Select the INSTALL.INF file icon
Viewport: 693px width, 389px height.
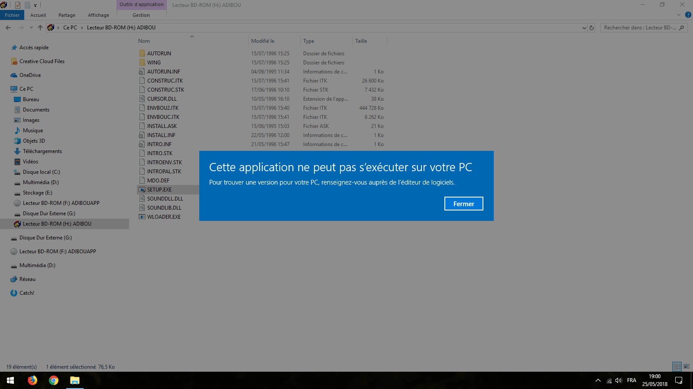(142, 135)
